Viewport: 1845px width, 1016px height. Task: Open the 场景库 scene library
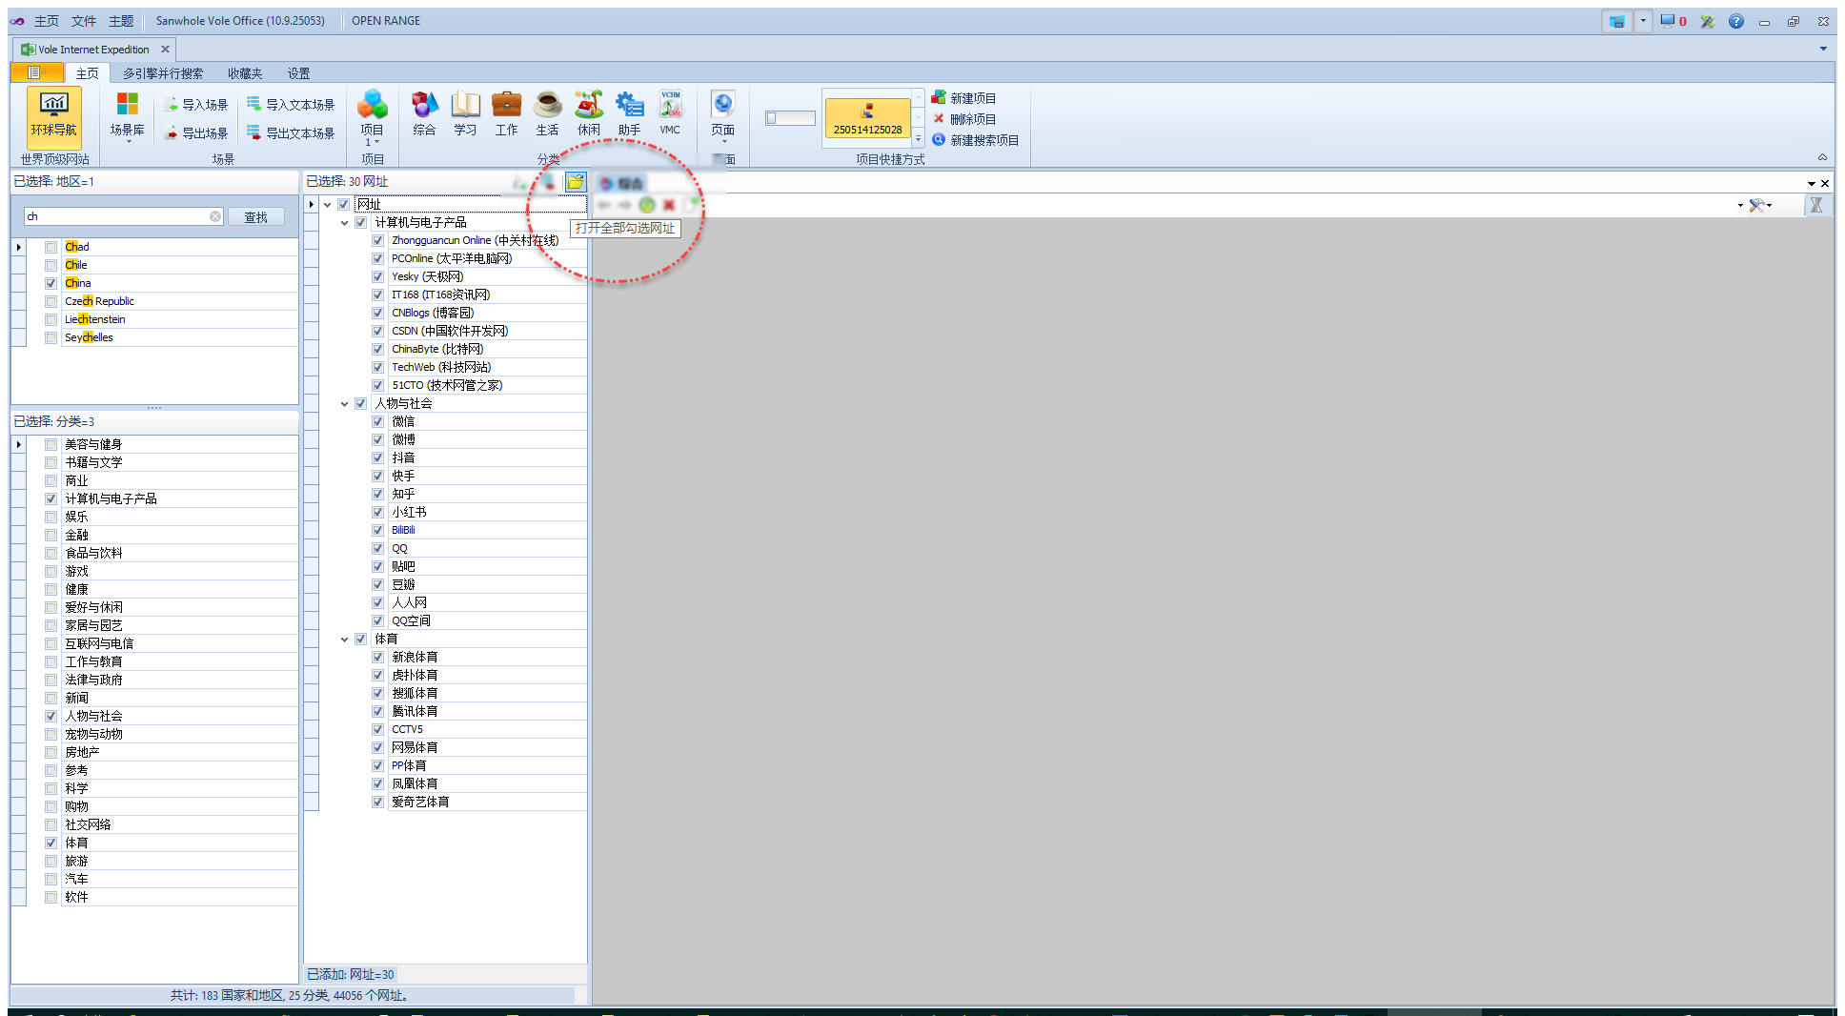coord(127,115)
